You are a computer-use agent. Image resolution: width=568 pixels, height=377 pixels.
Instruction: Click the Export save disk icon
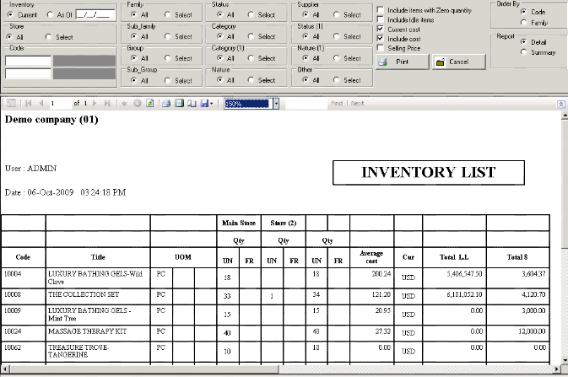point(203,103)
